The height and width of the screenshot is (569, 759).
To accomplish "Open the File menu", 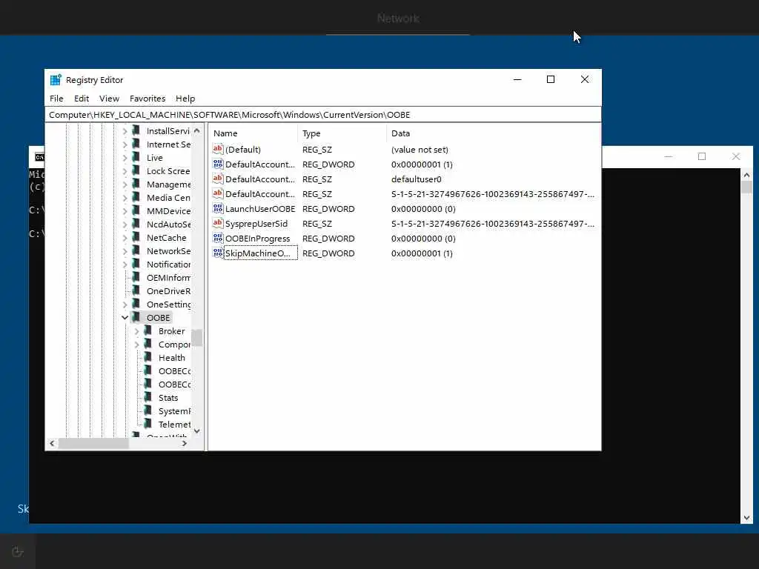I will 56,99.
